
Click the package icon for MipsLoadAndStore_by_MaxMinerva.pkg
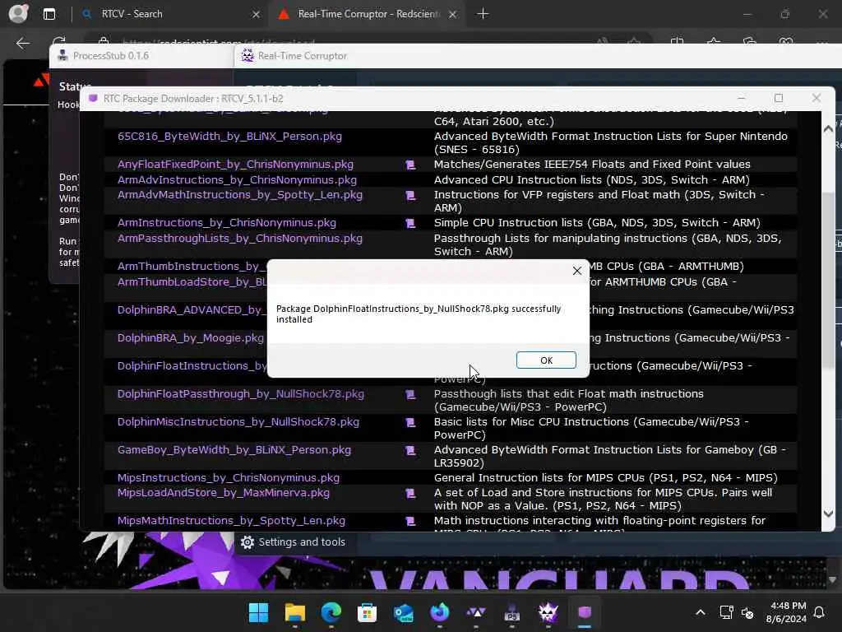[410, 493]
